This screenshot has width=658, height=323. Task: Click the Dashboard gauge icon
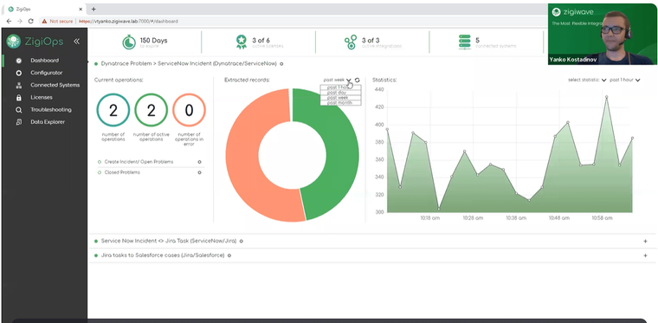click(x=18, y=61)
